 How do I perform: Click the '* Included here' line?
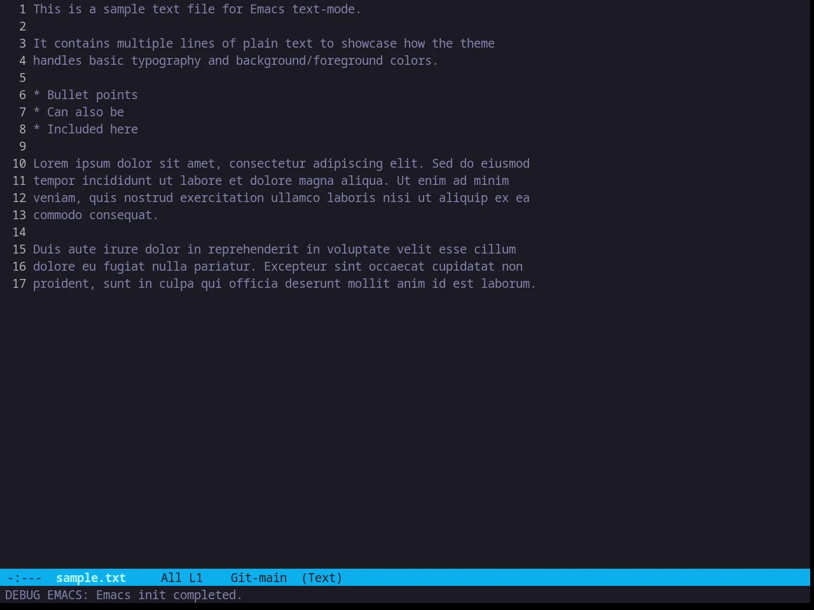click(x=85, y=129)
